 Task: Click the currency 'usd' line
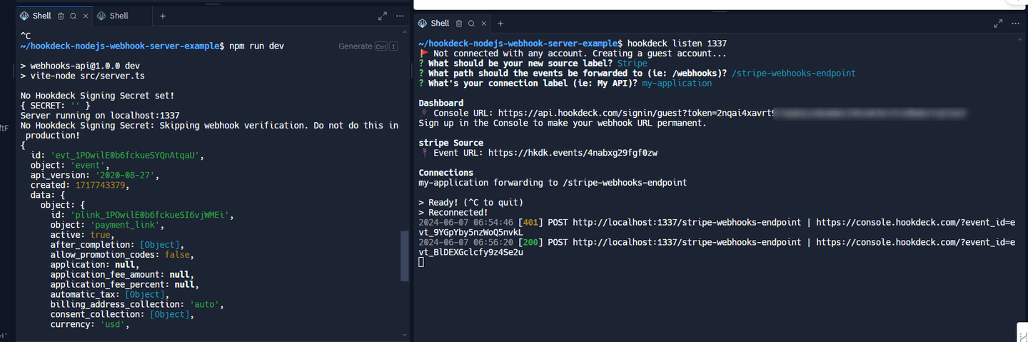tap(90, 325)
